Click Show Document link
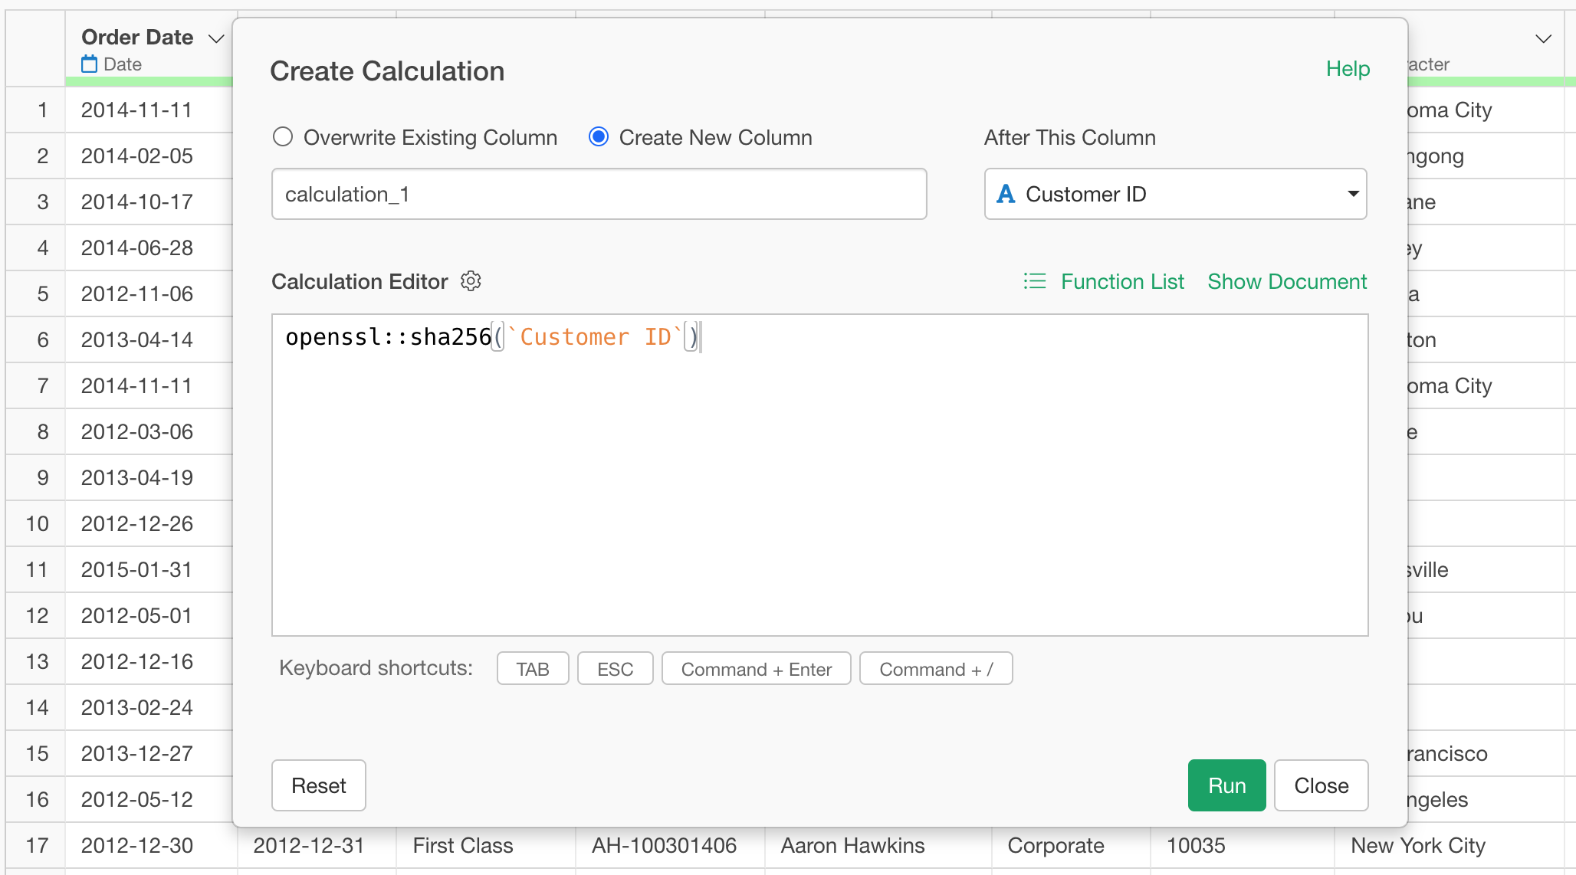The image size is (1576, 875). (x=1287, y=281)
